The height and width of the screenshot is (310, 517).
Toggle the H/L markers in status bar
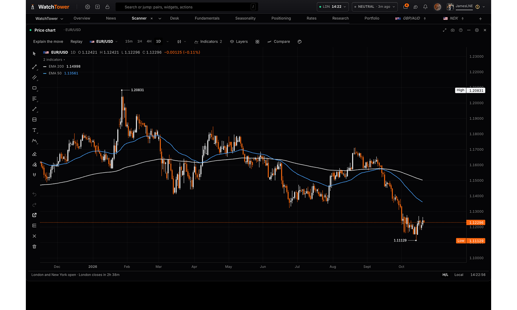pos(445,275)
